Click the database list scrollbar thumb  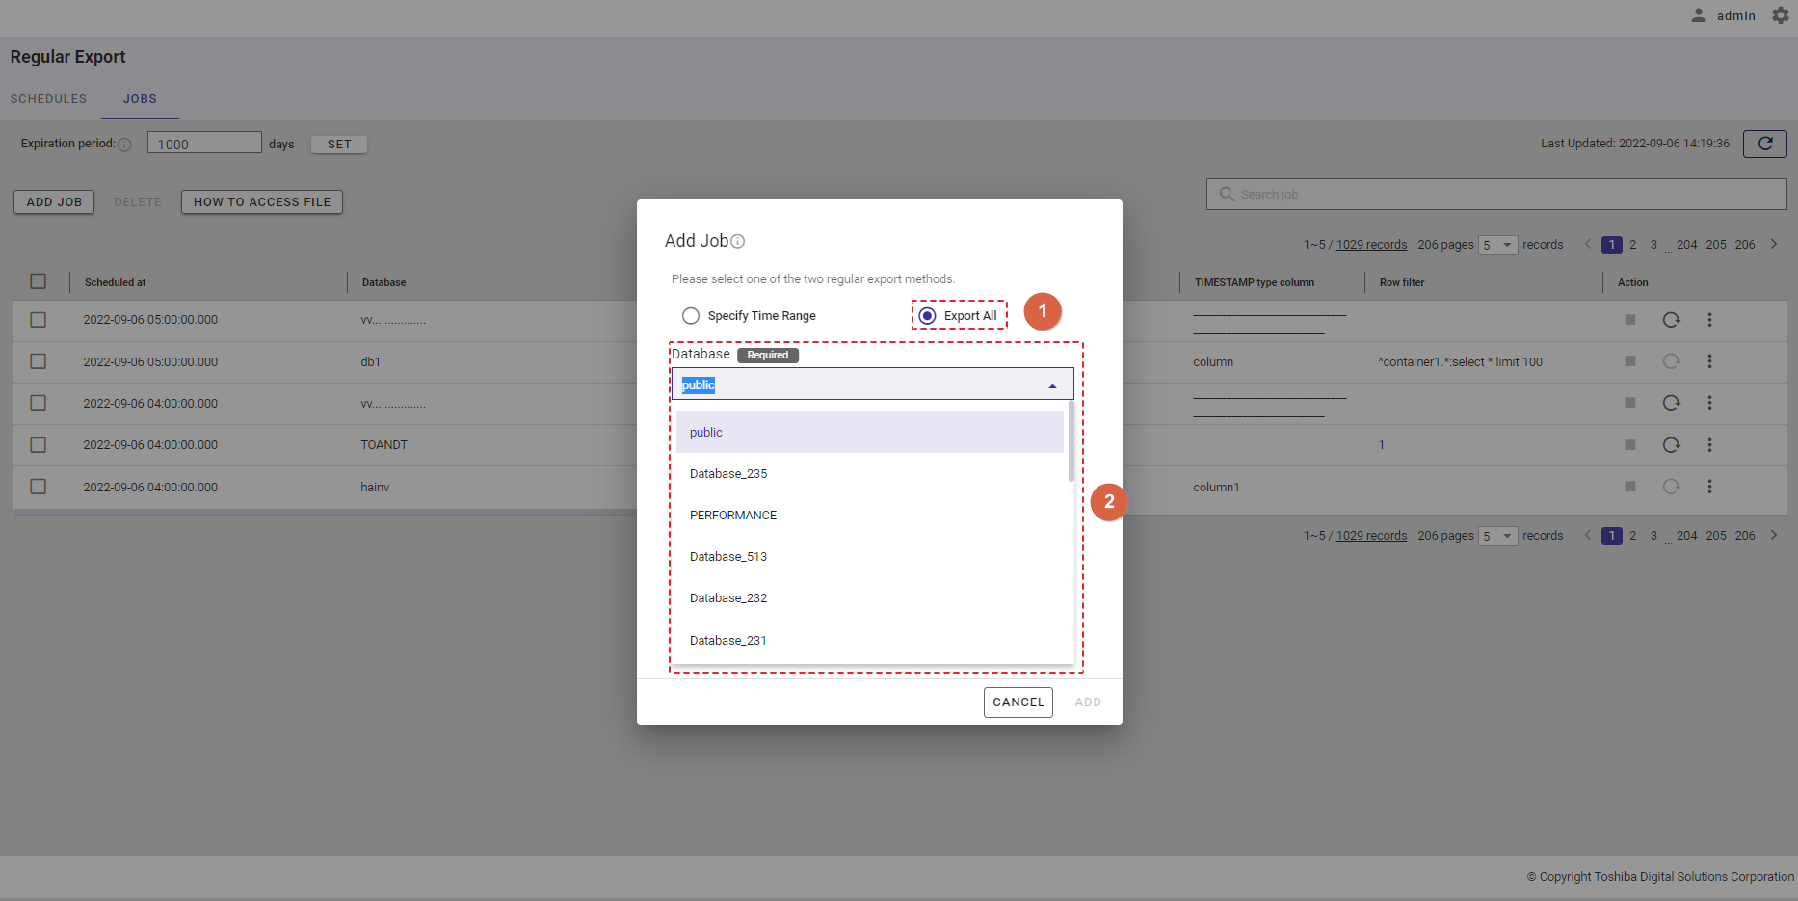click(1071, 443)
